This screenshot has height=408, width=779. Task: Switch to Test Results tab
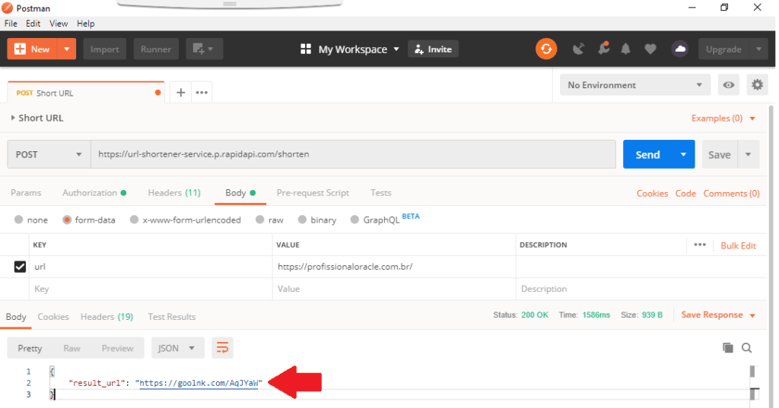171,317
